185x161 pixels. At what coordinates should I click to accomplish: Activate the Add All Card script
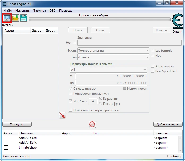tap(6, 138)
